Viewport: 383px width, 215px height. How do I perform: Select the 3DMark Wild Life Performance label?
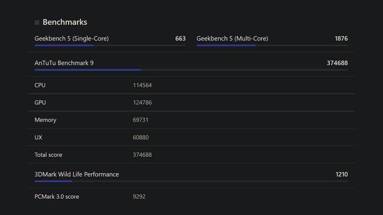(x=77, y=174)
